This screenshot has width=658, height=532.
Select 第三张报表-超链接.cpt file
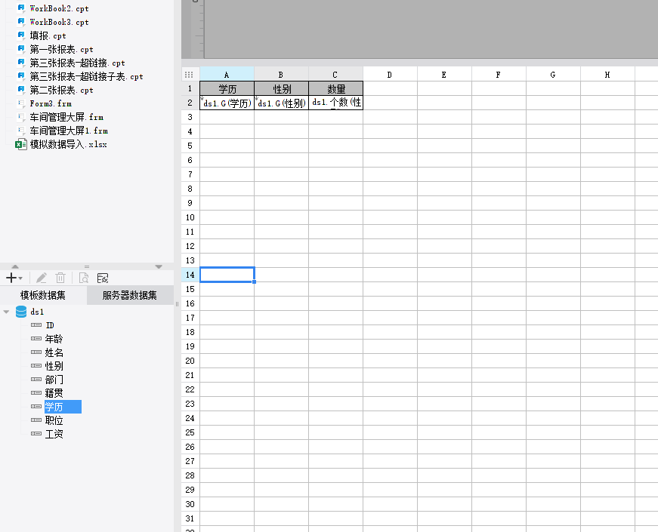coord(77,63)
